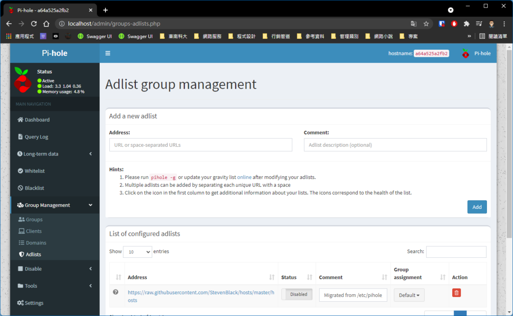This screenshot has width=513, height=316.
Task: Open the Default group assignment dropdown
Action: (x=409, y=295)
